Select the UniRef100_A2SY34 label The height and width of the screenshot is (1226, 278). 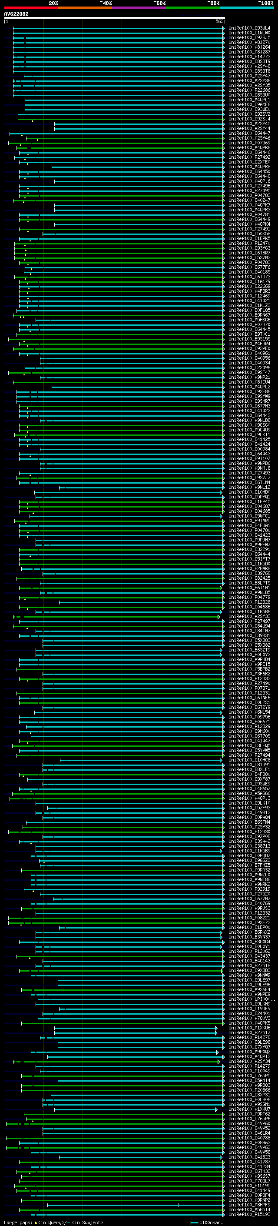click(x=249, y=1061)
